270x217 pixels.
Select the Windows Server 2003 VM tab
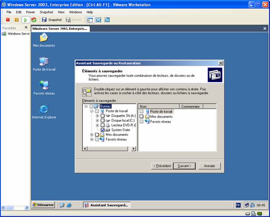(x=60, y=29)
